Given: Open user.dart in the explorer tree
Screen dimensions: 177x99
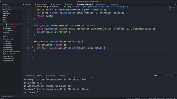Looking at the screenshot, I should point(10,31).
